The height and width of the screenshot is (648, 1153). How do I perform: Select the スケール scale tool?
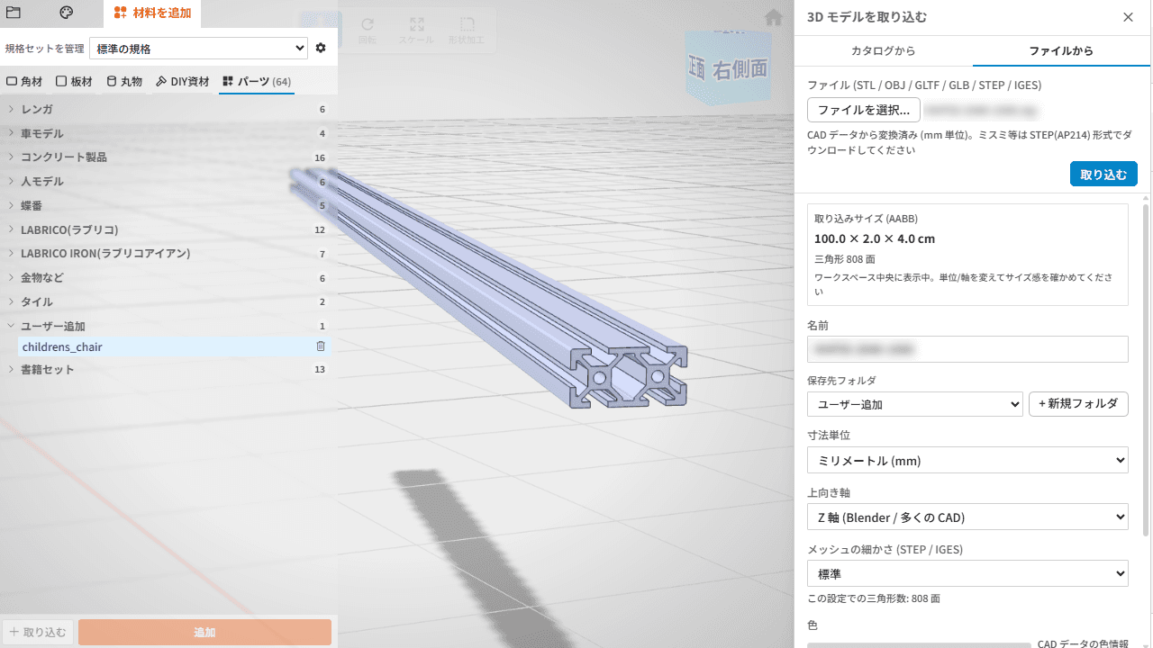(416, 31)
